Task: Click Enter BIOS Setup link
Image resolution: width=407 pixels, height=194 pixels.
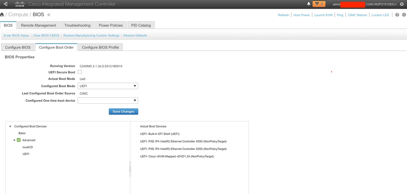Action: [x=16, y=36]
